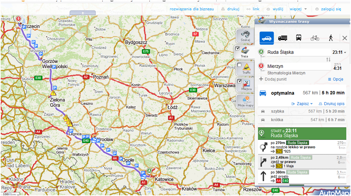Click the link share option
This screenshot has width=351, height=196.
(x=253, y=9)
